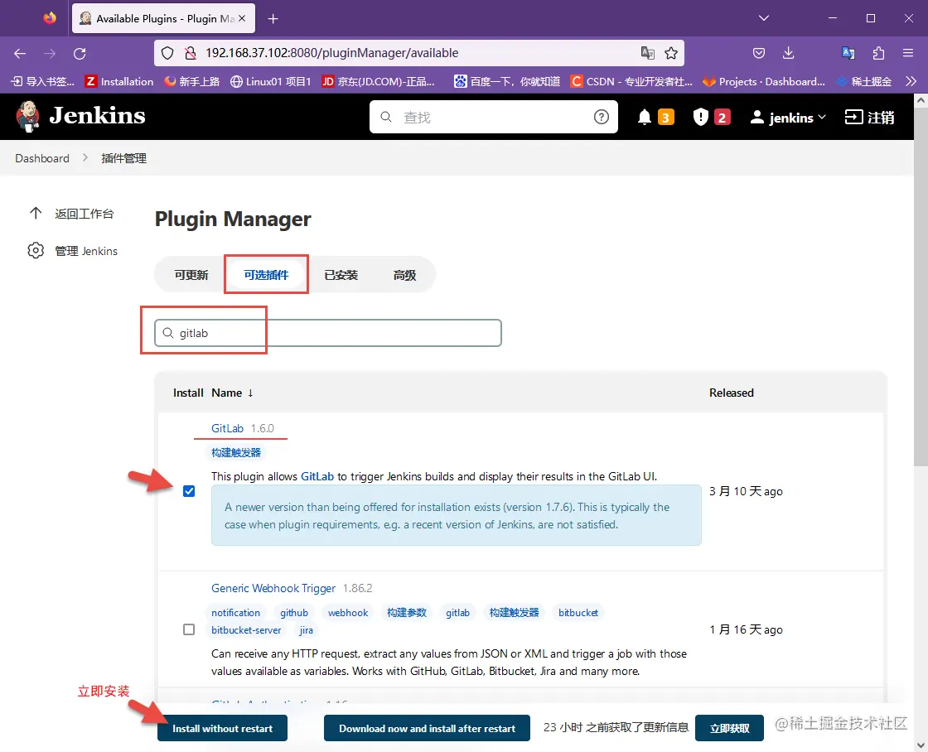Open security warnings shield with 2 alerts

click(712, 117)
